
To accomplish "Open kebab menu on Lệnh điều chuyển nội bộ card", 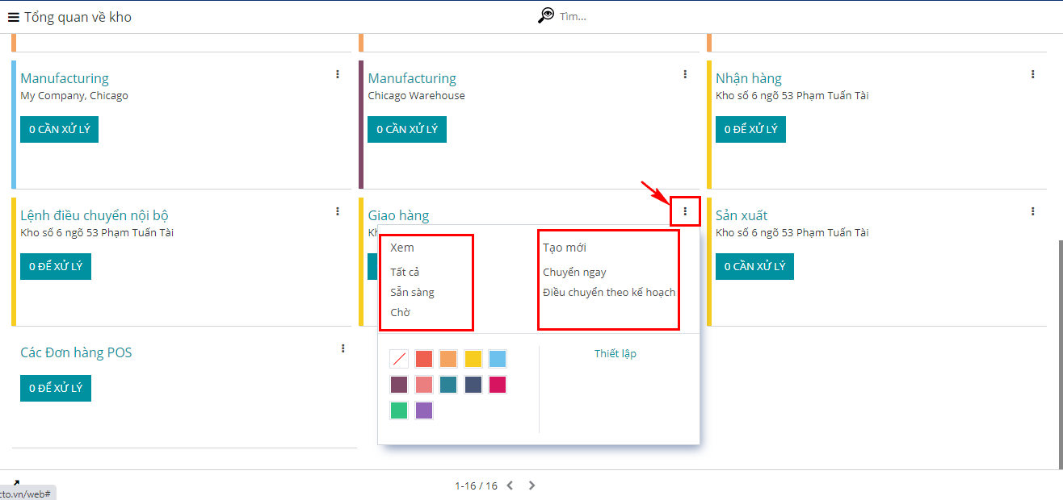I will click(x=338, y=211).
